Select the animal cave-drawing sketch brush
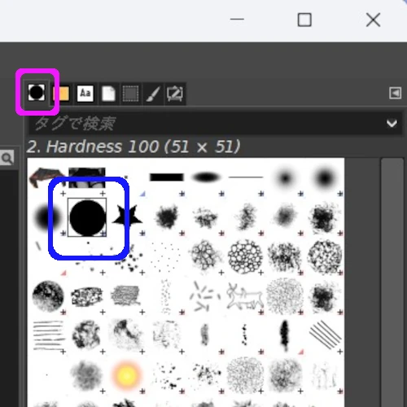 (245, 297)
